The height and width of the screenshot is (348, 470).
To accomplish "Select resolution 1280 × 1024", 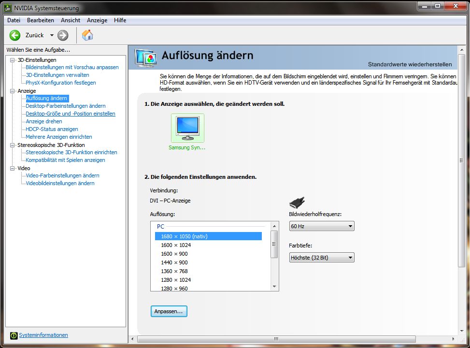I will click(x=208, y=280).
